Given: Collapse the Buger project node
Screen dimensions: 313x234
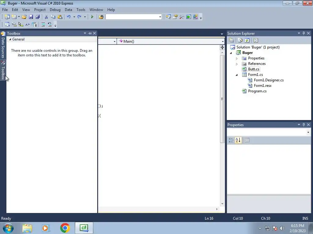Looking at the screenshot, I should 231,53.
